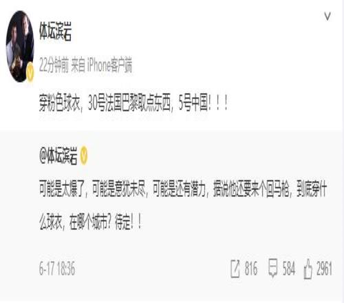Click the post text starting 穿粉色球衣

133,103
